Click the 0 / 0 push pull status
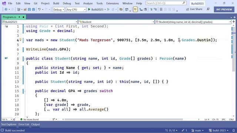This screenshot has width=237, height=133. [x=171, y=130]
